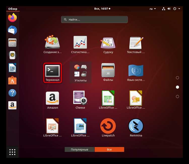
Task: Open Rhythmbox speaker icon in dock
Action: pos(12,55)
